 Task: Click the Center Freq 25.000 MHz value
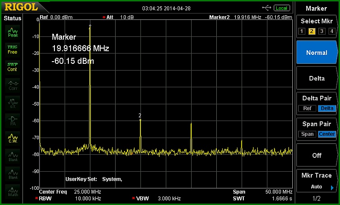[x=87, y=192]
